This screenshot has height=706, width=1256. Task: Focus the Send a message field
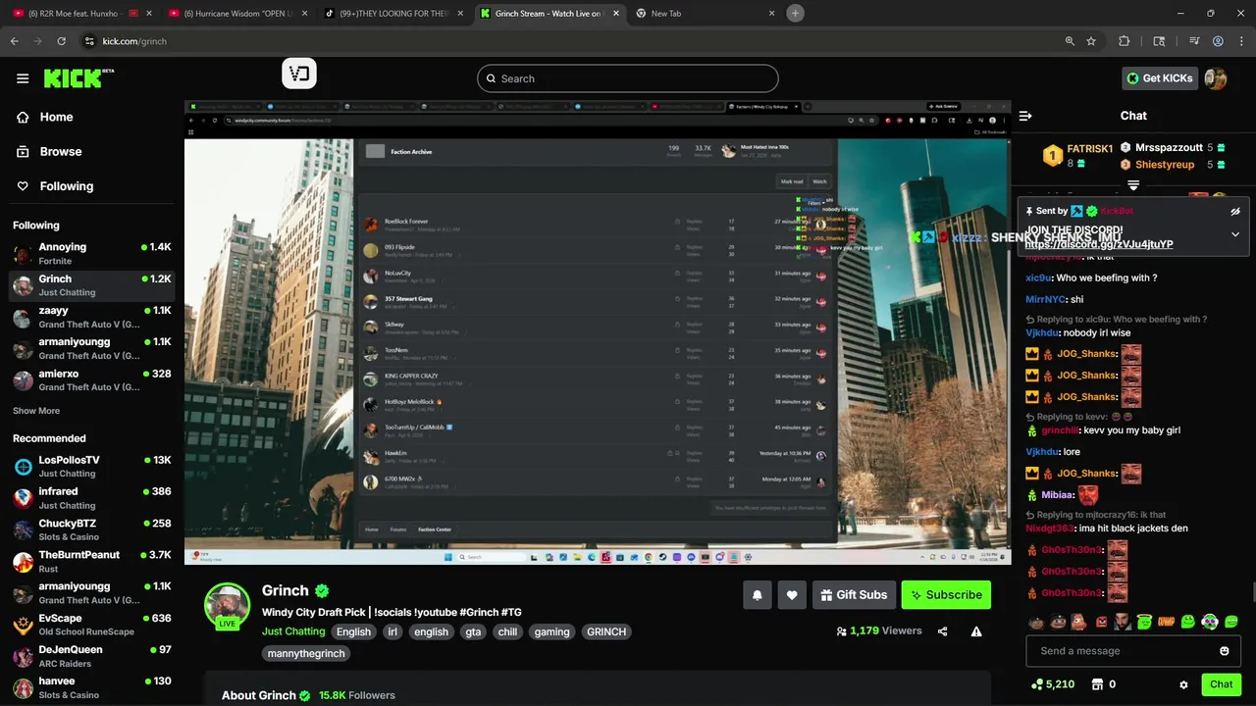tap(1133, 651)
